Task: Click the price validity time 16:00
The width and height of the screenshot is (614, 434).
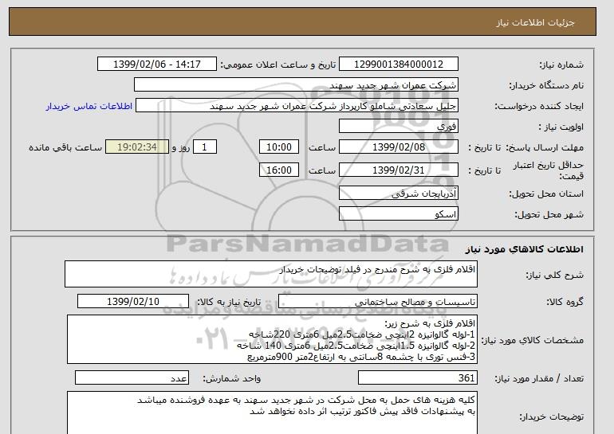Action: [279, 170]
